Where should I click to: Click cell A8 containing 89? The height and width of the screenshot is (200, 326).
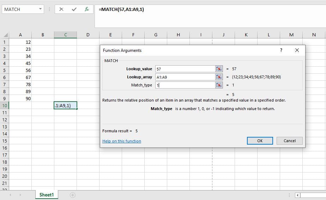pyautogui.click(x=20, y=92)
